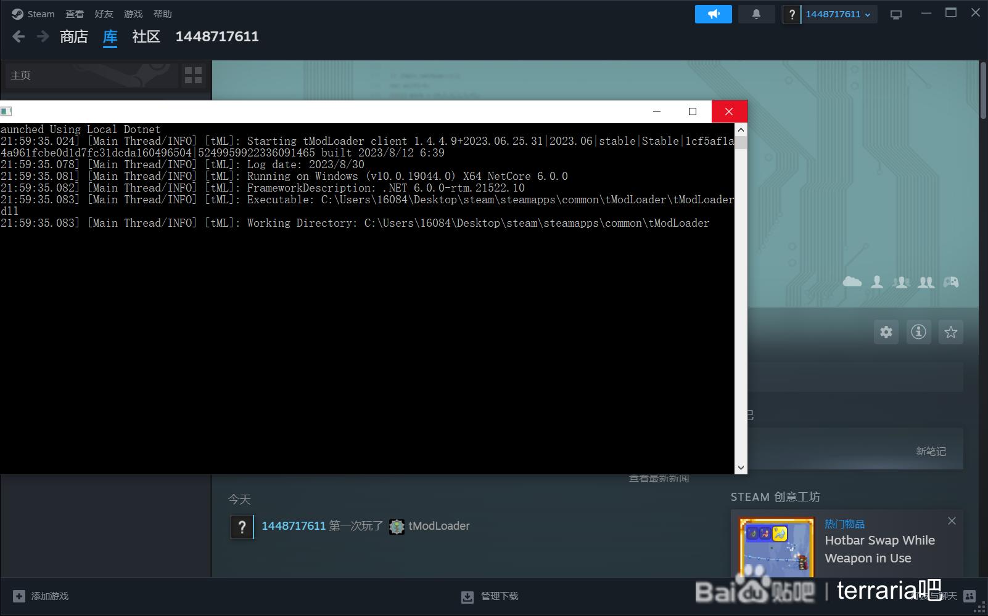The width and height of the screenshot is (988, 616).
Task: Click the game controller support icon
Action: tap(951, 282)
